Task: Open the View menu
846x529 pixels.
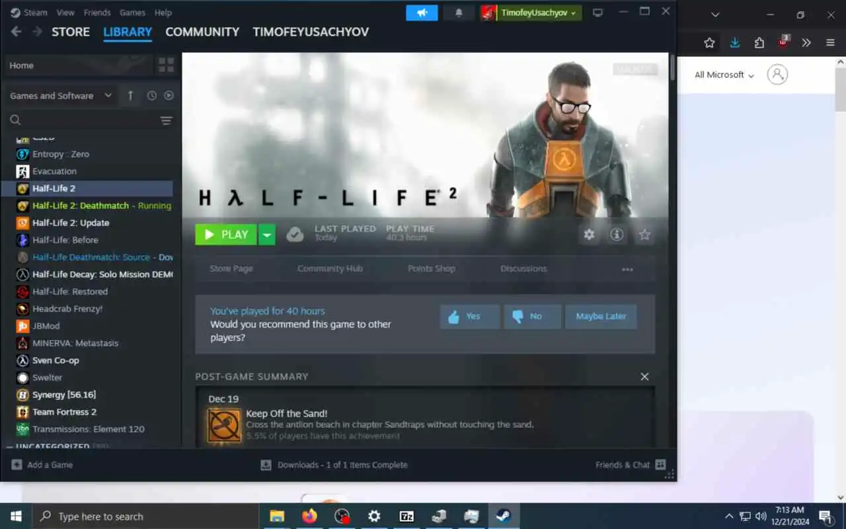Action: (65, 13)
